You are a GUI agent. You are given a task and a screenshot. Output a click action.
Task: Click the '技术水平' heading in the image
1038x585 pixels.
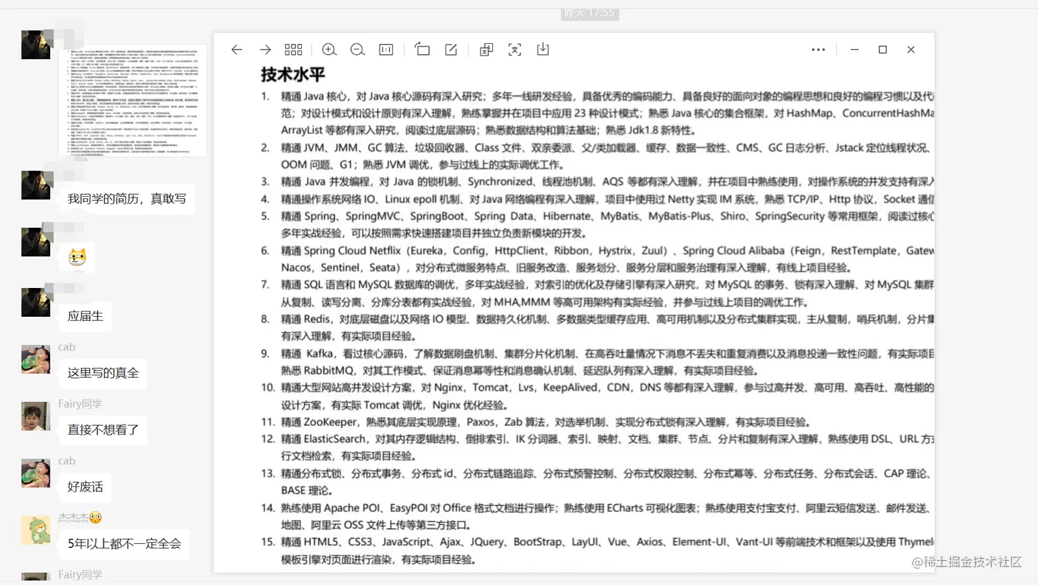(292, 75)
